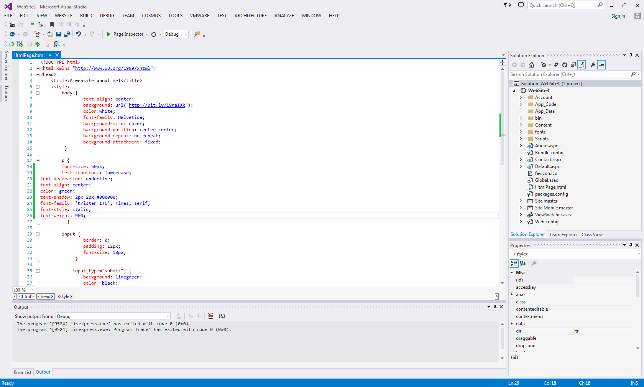Open the zoom percentage selector showing 100%

24,290
